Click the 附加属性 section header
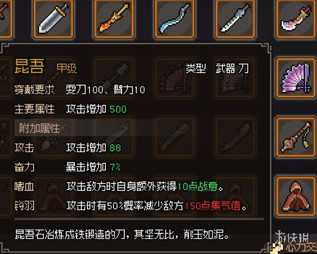 pyautogui.click(x=40, y=128)
